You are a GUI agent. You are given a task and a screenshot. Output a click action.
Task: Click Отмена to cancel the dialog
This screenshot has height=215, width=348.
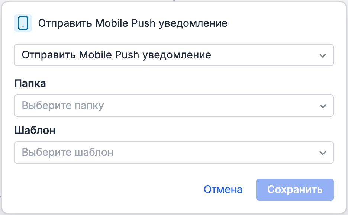[223, 189]
